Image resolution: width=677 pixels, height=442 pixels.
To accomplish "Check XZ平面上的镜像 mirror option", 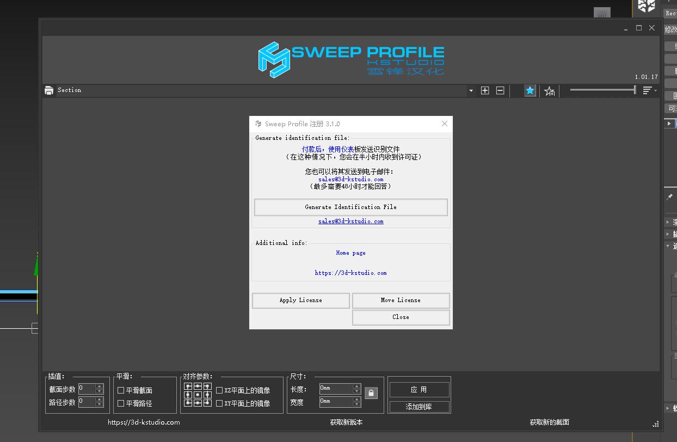I will point(219,390).
